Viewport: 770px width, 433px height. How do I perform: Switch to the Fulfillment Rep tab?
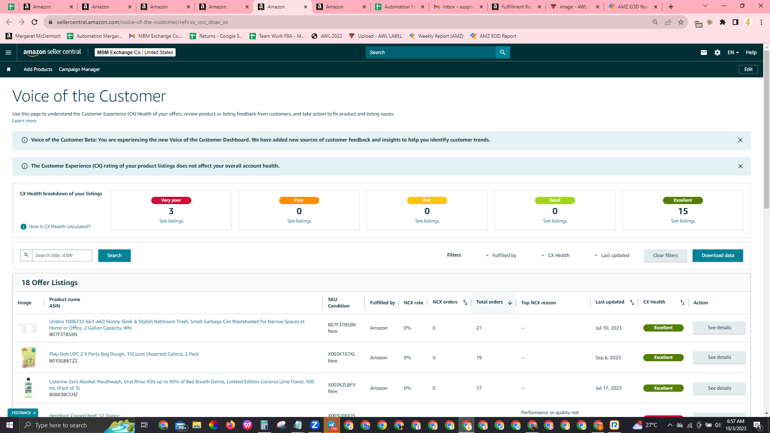(x=517, y=7)
